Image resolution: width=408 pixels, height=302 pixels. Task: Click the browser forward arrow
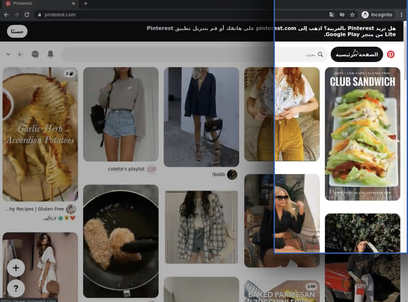[16, 15]
